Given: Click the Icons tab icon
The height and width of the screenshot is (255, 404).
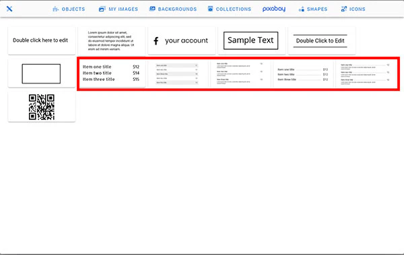Looking at the screenshot, I should tap(343, 9).
